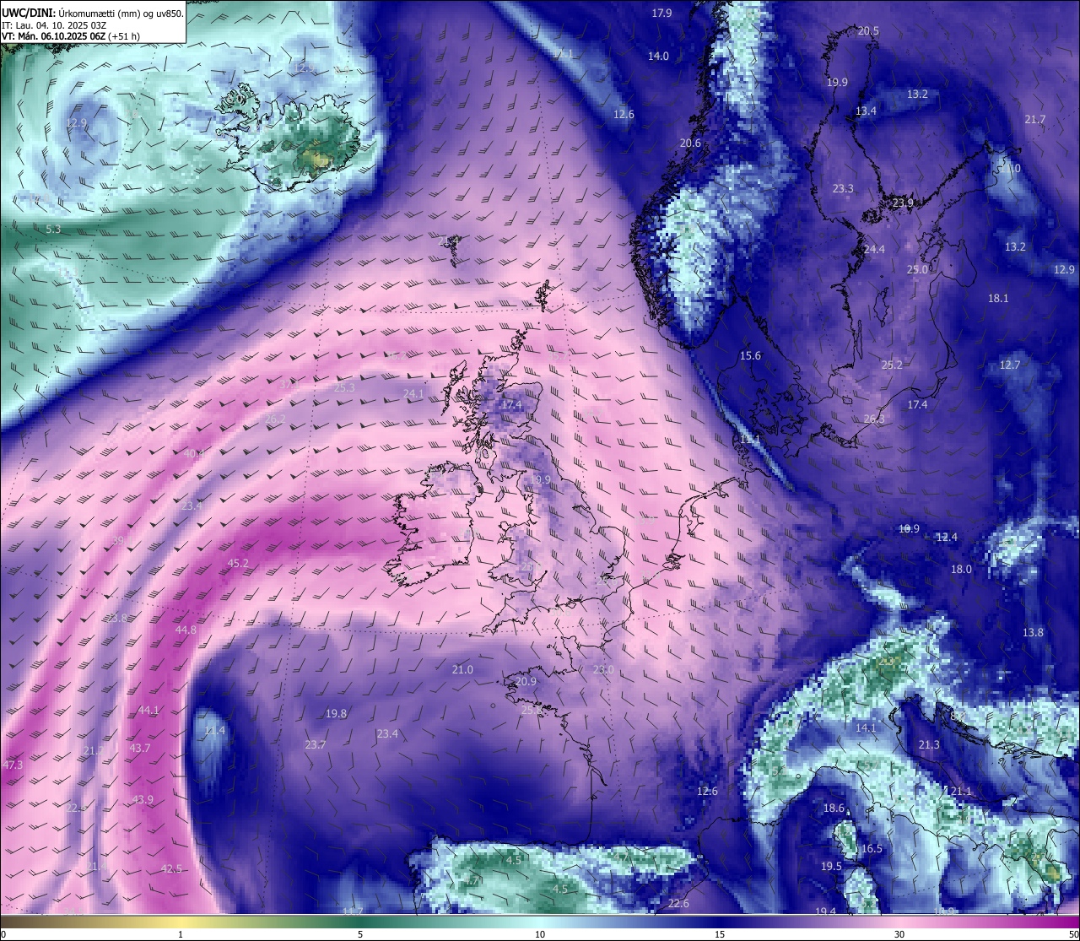Viewport: 1080px width, 941px height.
Task: Click the 19.5 value label
Action: (831, 867)
